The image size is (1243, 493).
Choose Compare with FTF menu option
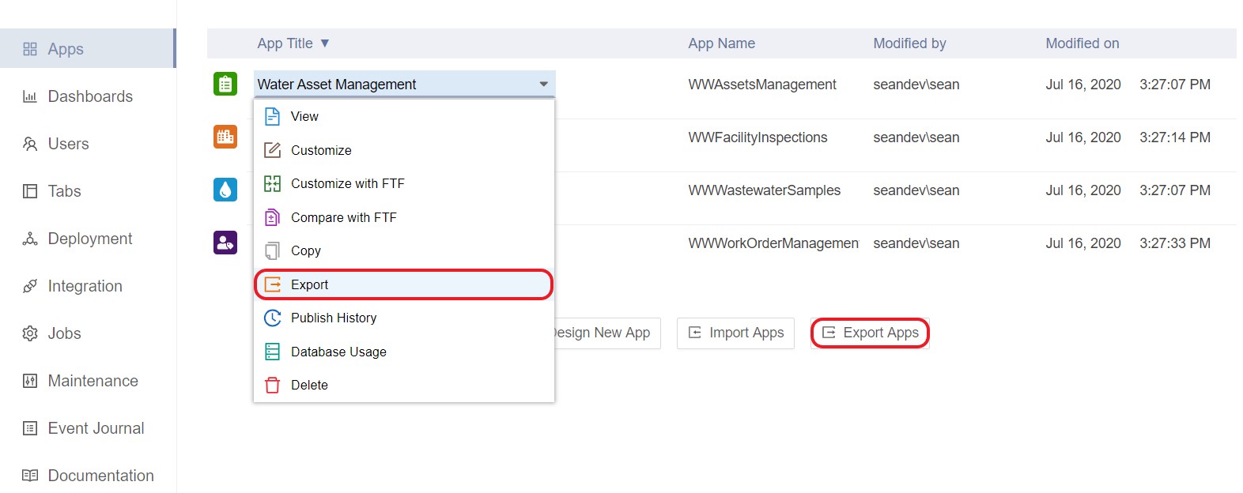click(343, 217)
